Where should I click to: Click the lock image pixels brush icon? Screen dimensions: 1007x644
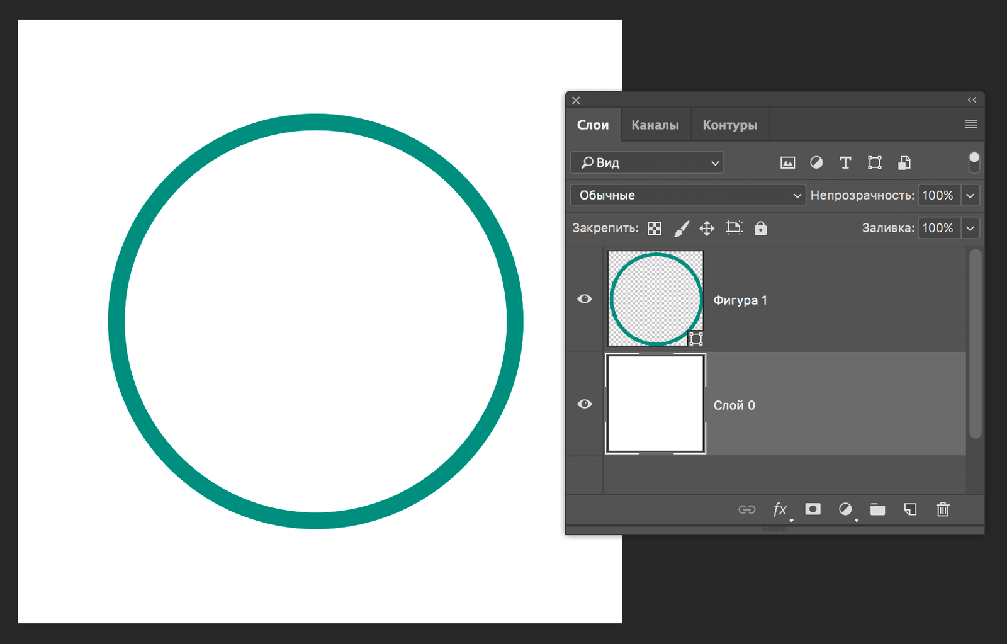tap(682, 229)
